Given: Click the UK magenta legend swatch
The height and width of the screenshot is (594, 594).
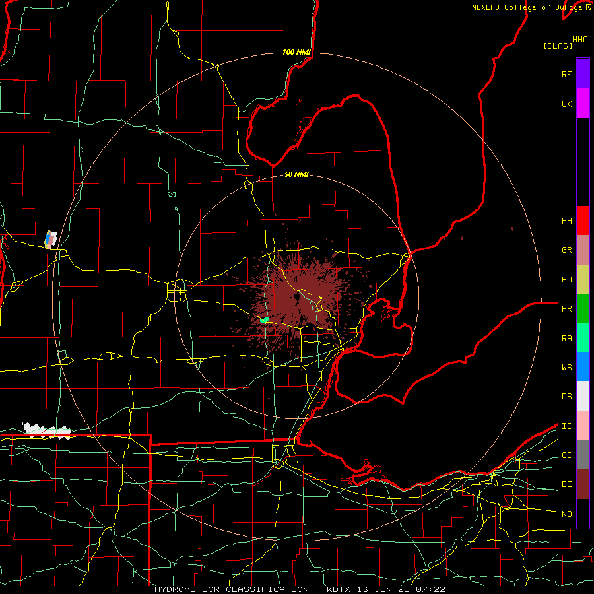Looking at the screenshot, I should pos(583,104).
